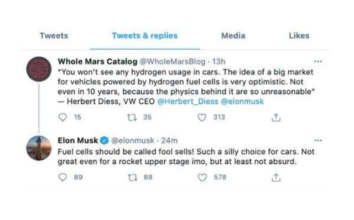Open Elon Musk's rocket profile picture
The height and width of the screenshot is (220, 354).
(39, 148)
